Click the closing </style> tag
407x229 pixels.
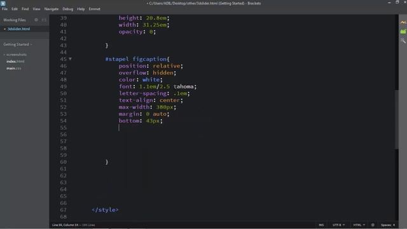coord(105,210)
